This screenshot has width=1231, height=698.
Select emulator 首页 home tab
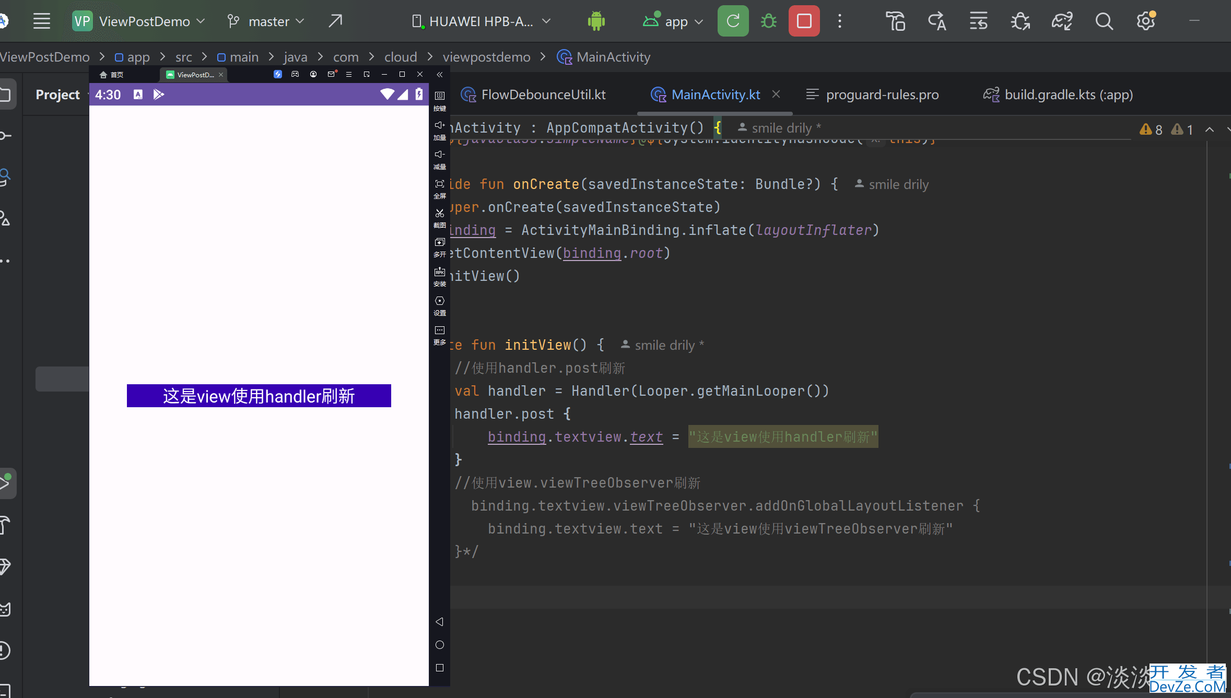tap(111, 75)
